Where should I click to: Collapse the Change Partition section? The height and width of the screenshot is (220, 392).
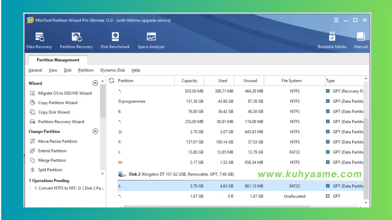pos(95,131)
